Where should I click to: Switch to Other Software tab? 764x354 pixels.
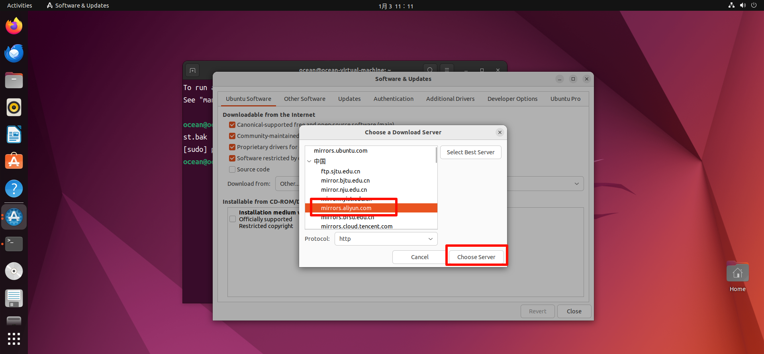pyautogui.click(x=305, y=99)
